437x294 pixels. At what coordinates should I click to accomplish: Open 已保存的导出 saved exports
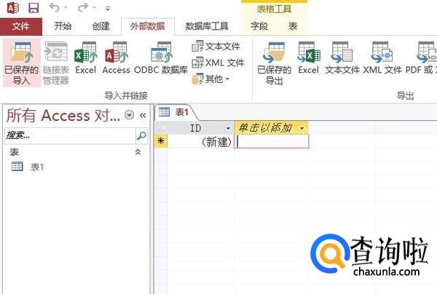pos(275,63)
